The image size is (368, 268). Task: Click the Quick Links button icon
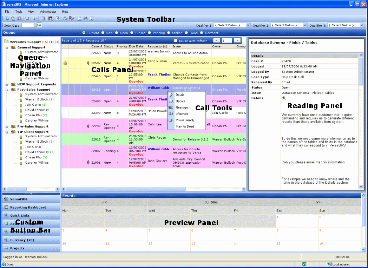[x=6, y=215]
